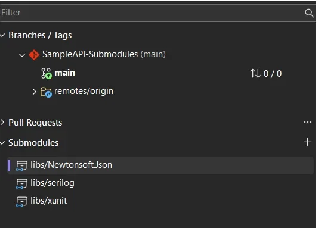Expand the remotes/origin folder
Screen dimensions: 318x228
pyautogui.click(x=34, y=92)
